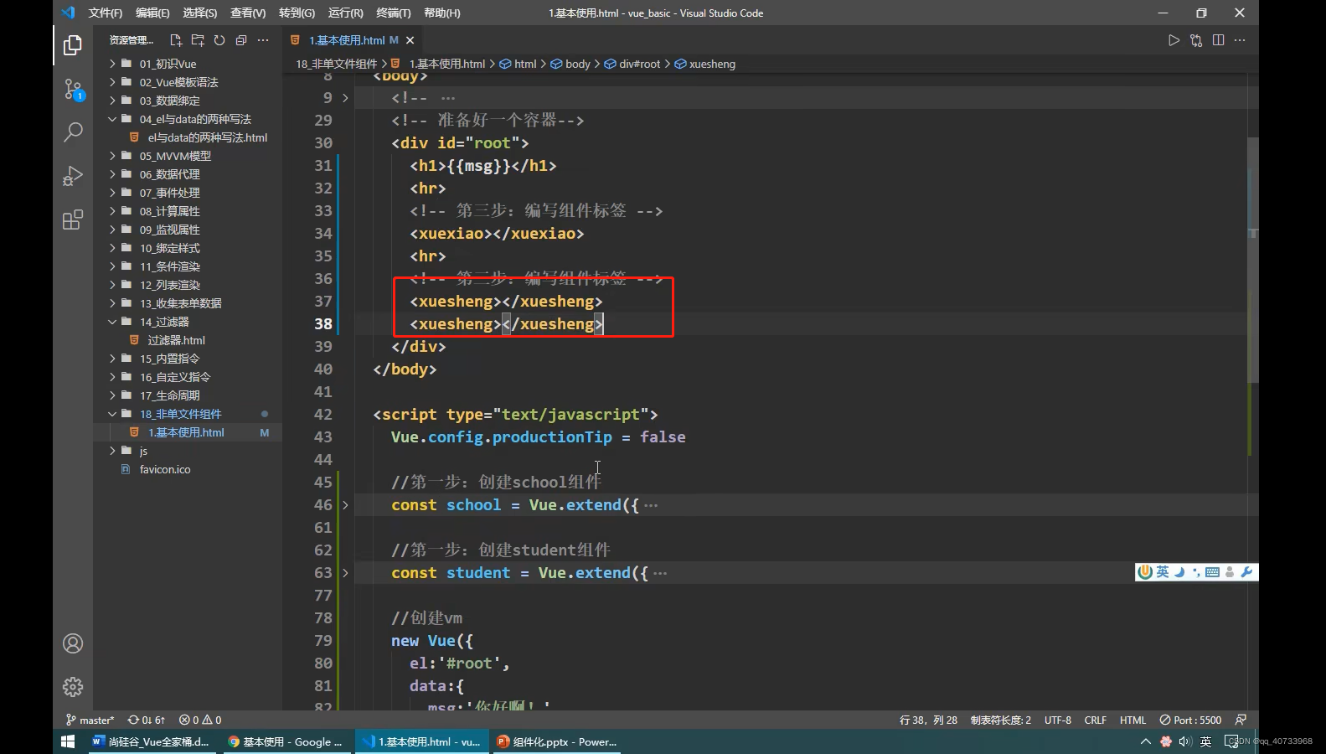Change indentation via 制表符长度: 2
The width and height of the screenshot is (1326, 754).
pos(1001,720)
